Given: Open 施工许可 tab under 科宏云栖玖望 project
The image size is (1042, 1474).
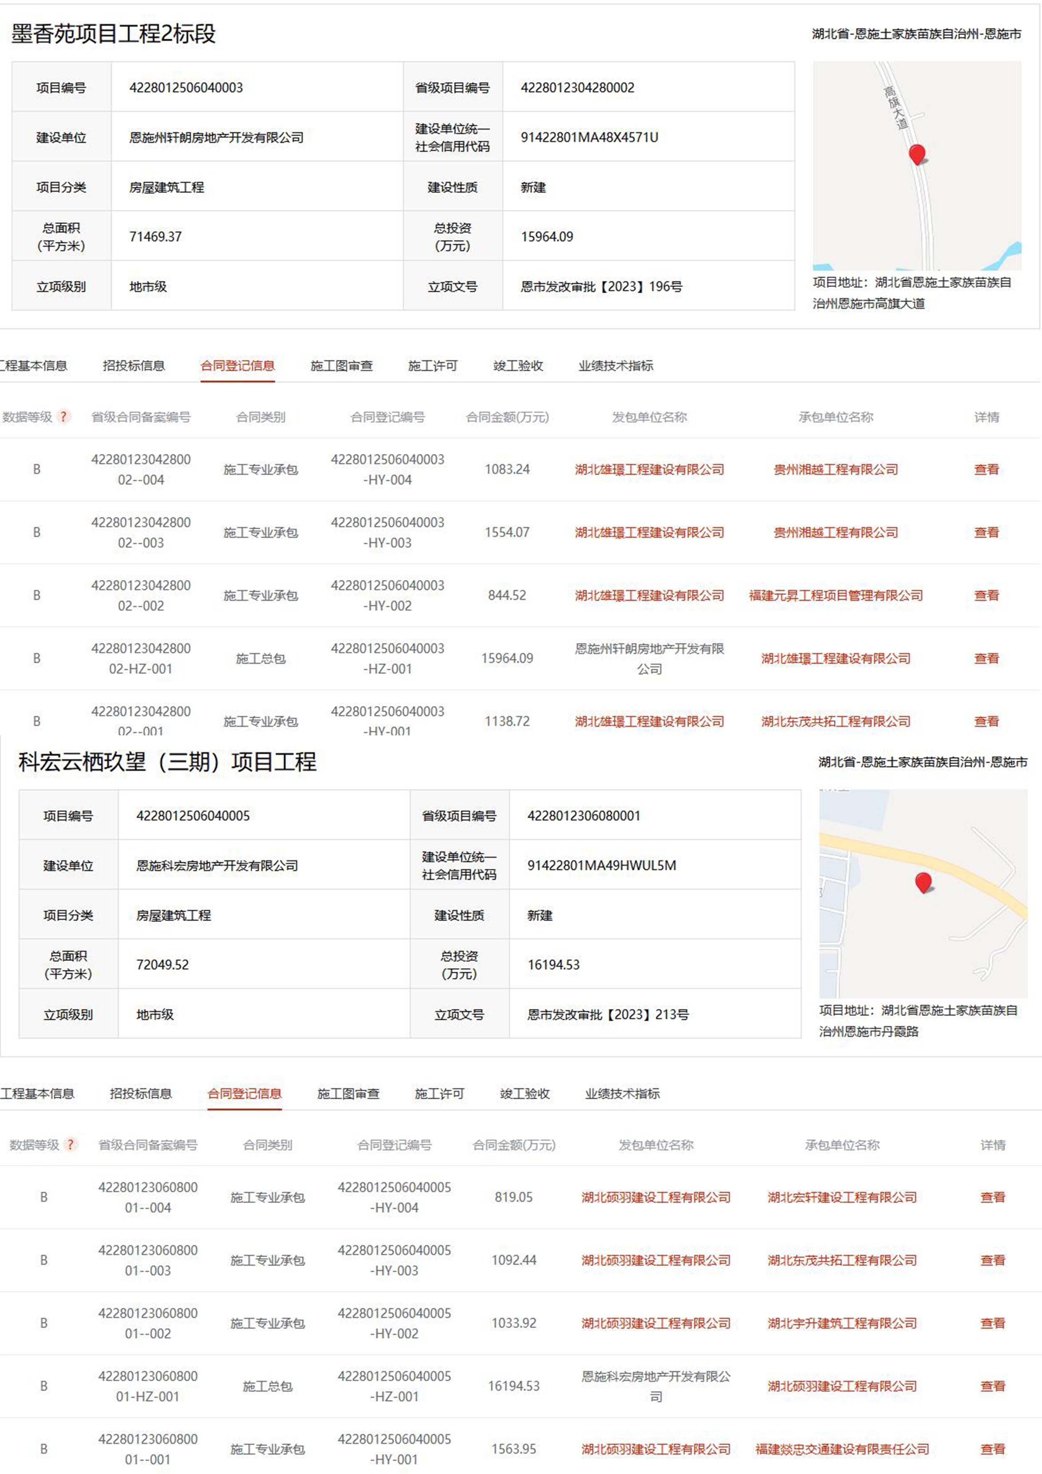Looking at the screenshot, I should point(439,1094).
